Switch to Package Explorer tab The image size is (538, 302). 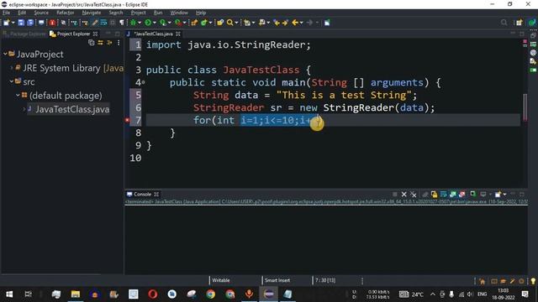[x=24, y=34]
